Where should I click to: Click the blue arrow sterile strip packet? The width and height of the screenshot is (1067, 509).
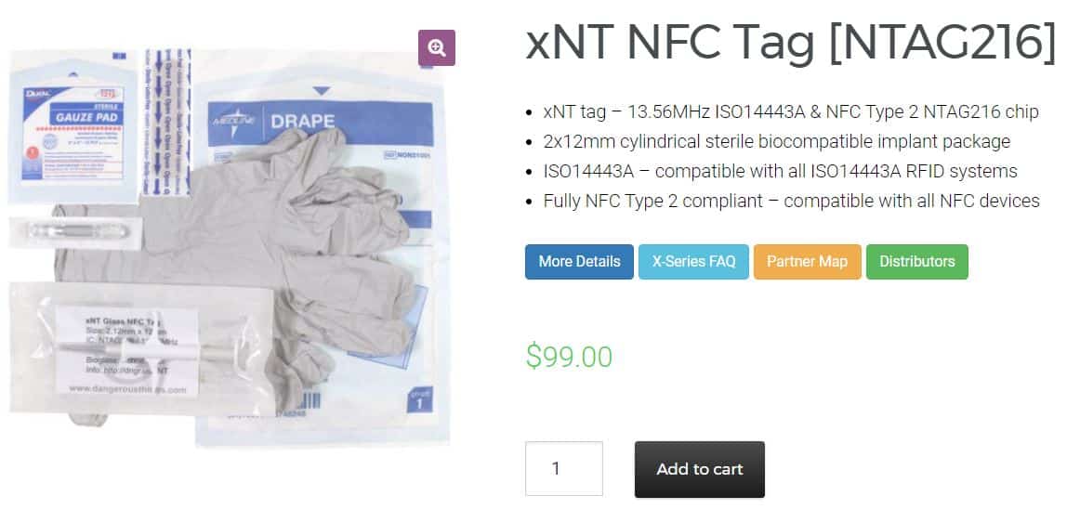pyautogui.click(x=167, y=123)
